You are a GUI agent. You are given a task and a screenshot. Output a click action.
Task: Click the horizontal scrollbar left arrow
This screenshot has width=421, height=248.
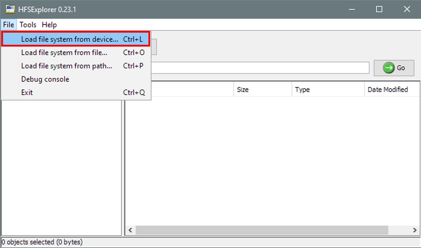pos(130,230)
